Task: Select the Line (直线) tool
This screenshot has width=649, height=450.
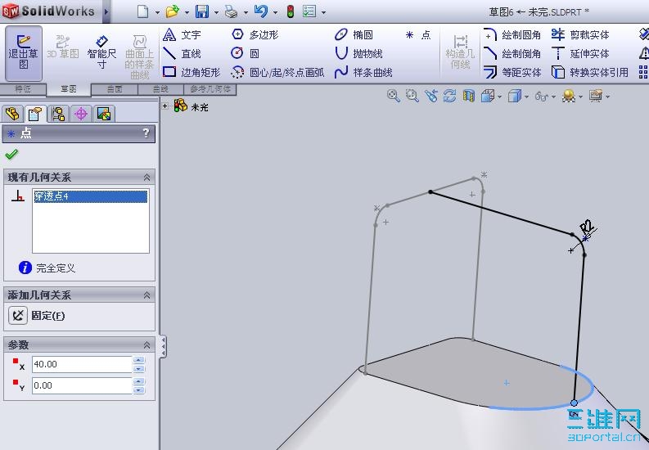Action: coord(183,53)
